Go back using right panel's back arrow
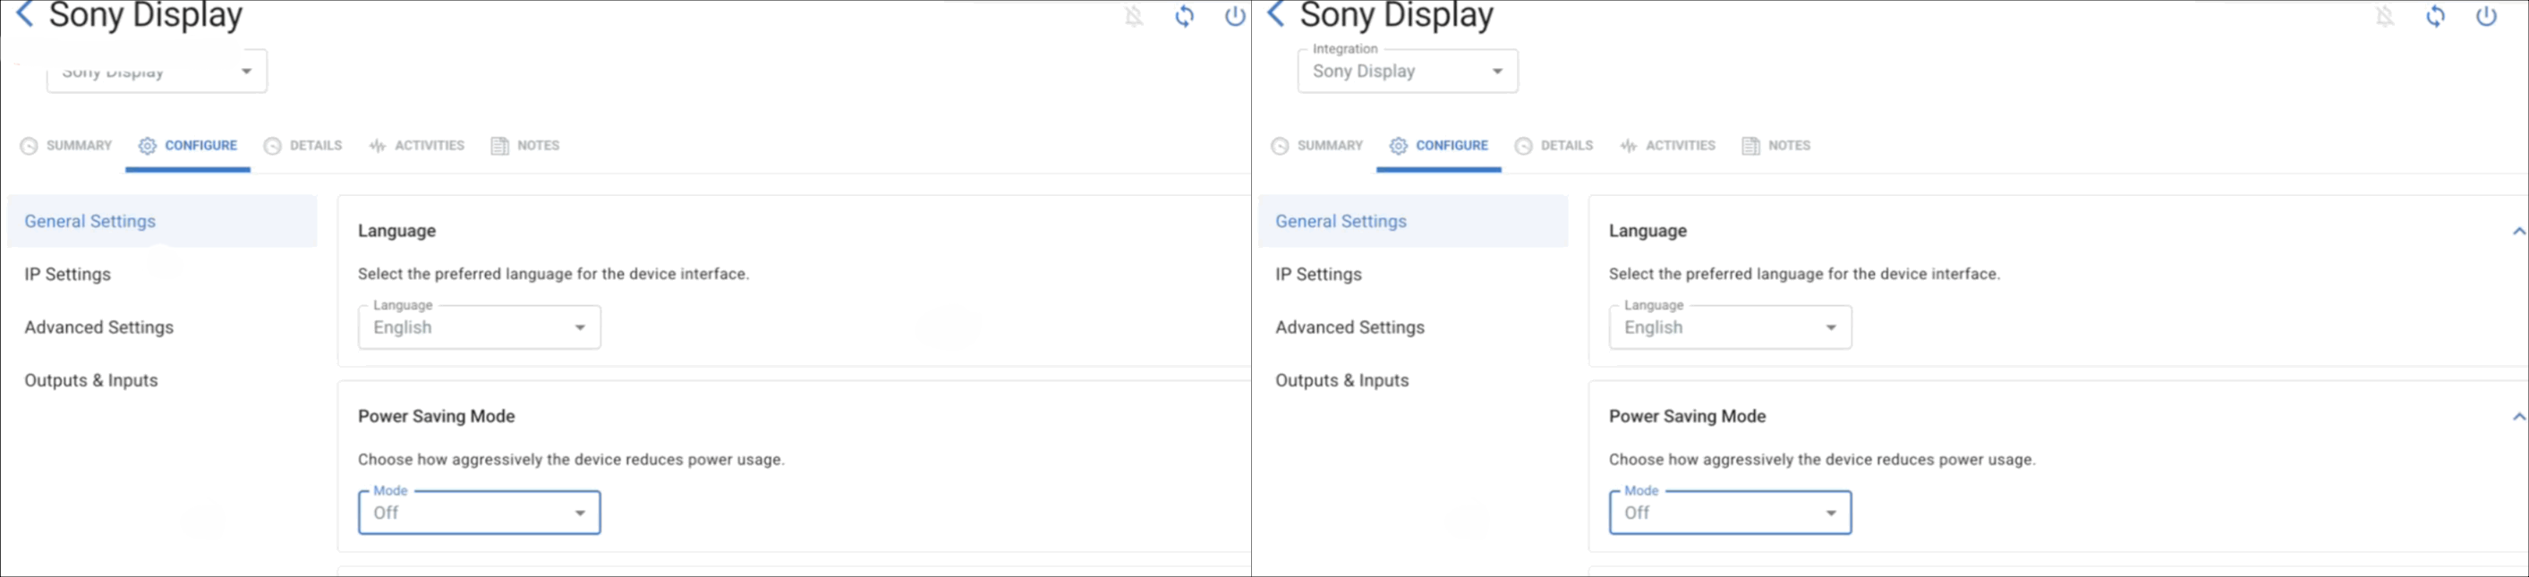 click(1275, 13)
